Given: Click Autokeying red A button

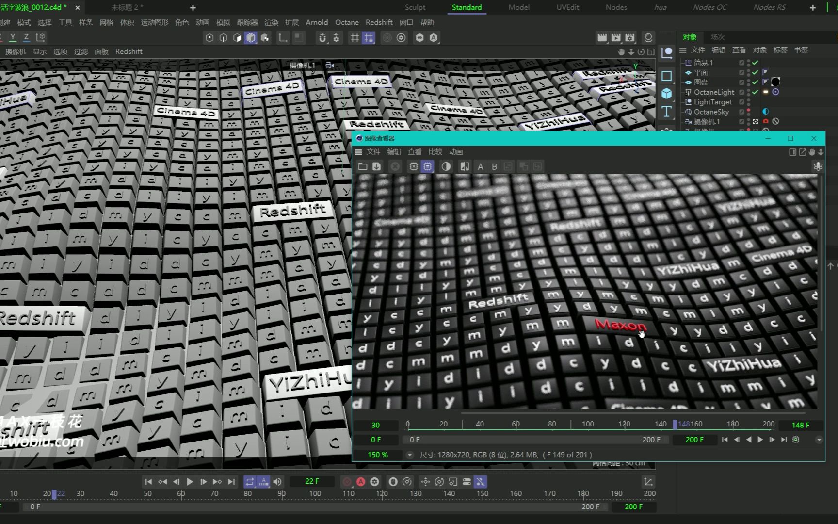Looking at the screenshot, I should coord(361,482).
